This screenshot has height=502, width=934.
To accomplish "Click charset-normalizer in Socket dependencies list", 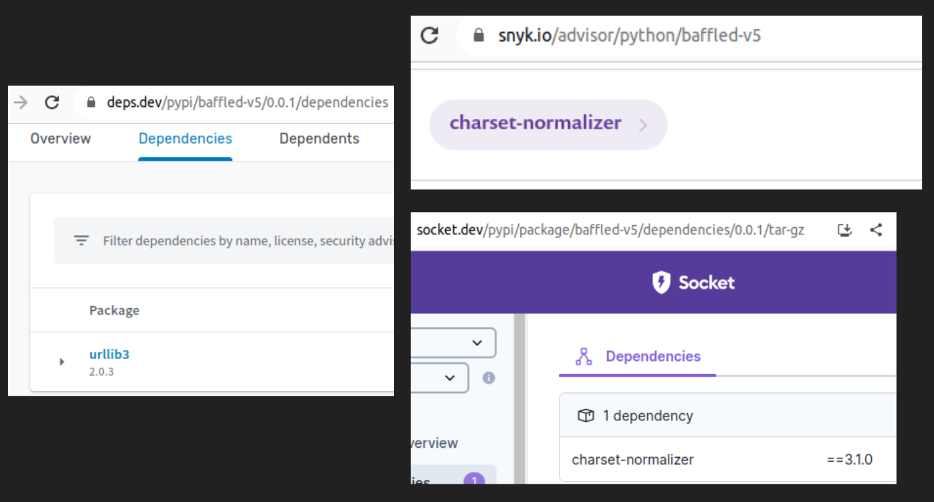I will 633,460.
